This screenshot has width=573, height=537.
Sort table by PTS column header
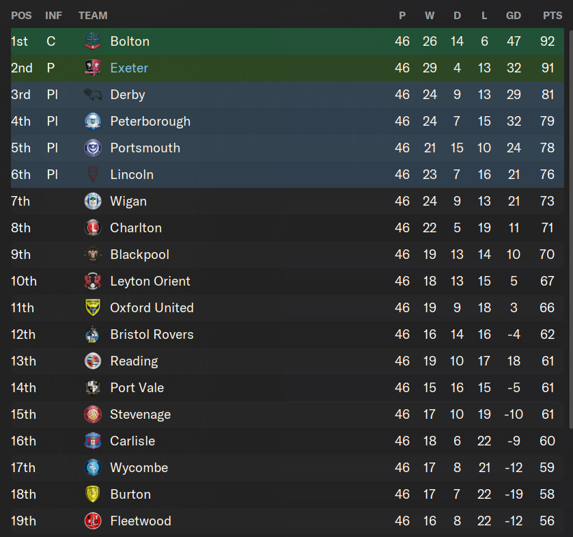click(x=552, y=15)
